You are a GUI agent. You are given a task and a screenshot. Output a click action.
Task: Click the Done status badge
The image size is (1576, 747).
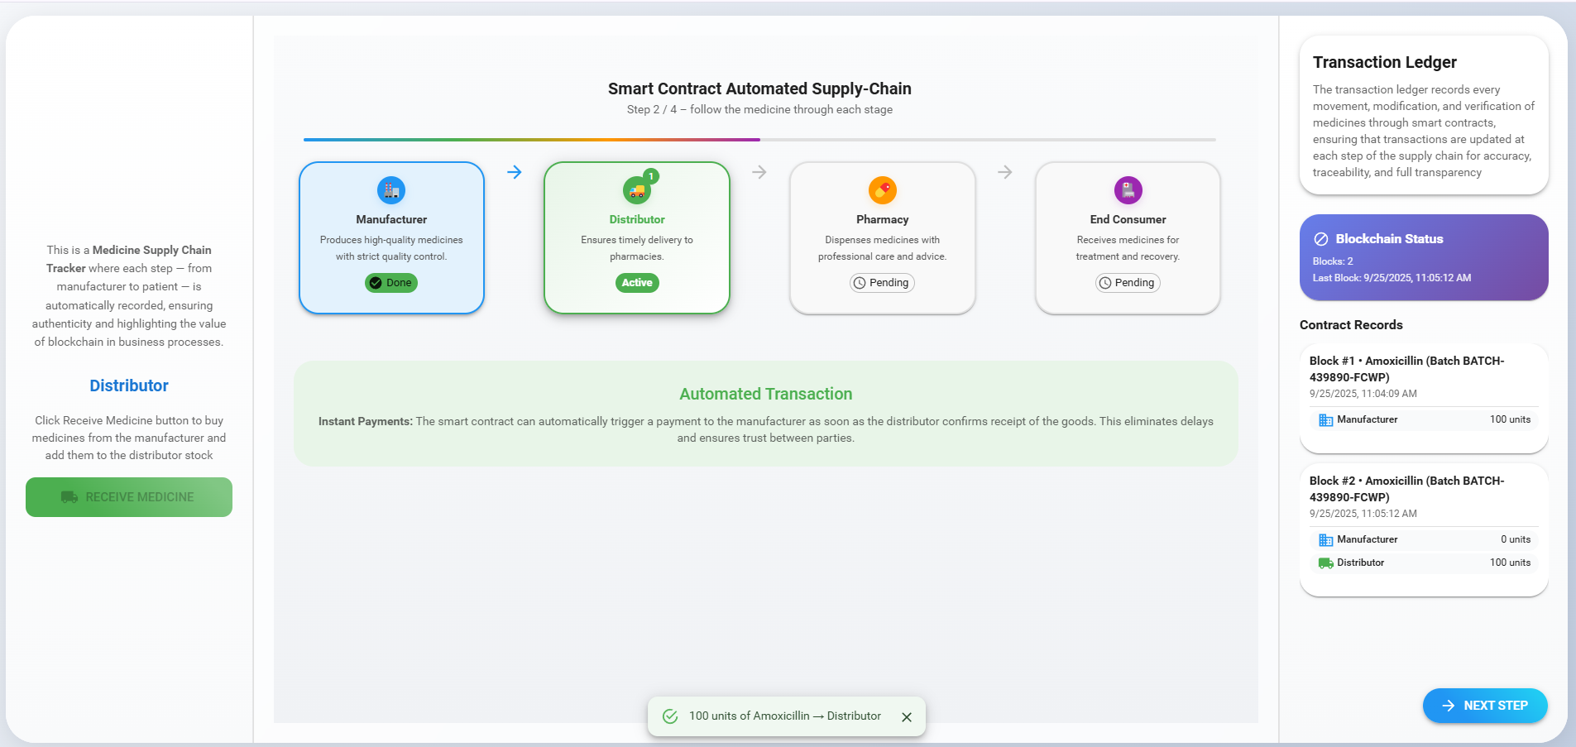[391, 283]
